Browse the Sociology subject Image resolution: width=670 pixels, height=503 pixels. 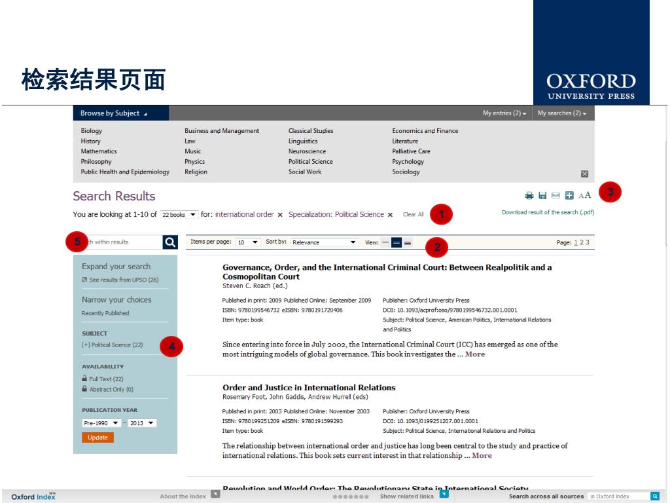pyautogui.click(x=406, y=172)
